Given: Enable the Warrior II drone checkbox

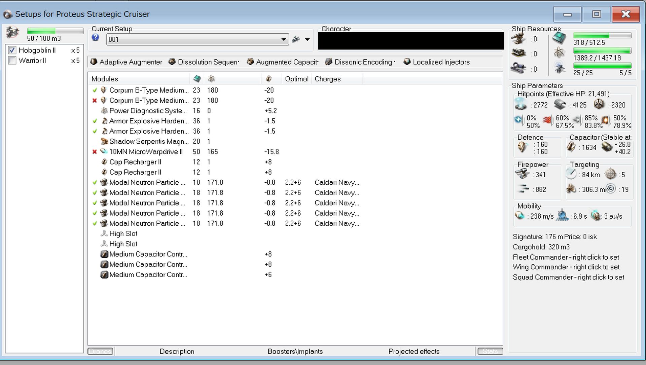Looking at the screenshot, I should pos(12,61).
